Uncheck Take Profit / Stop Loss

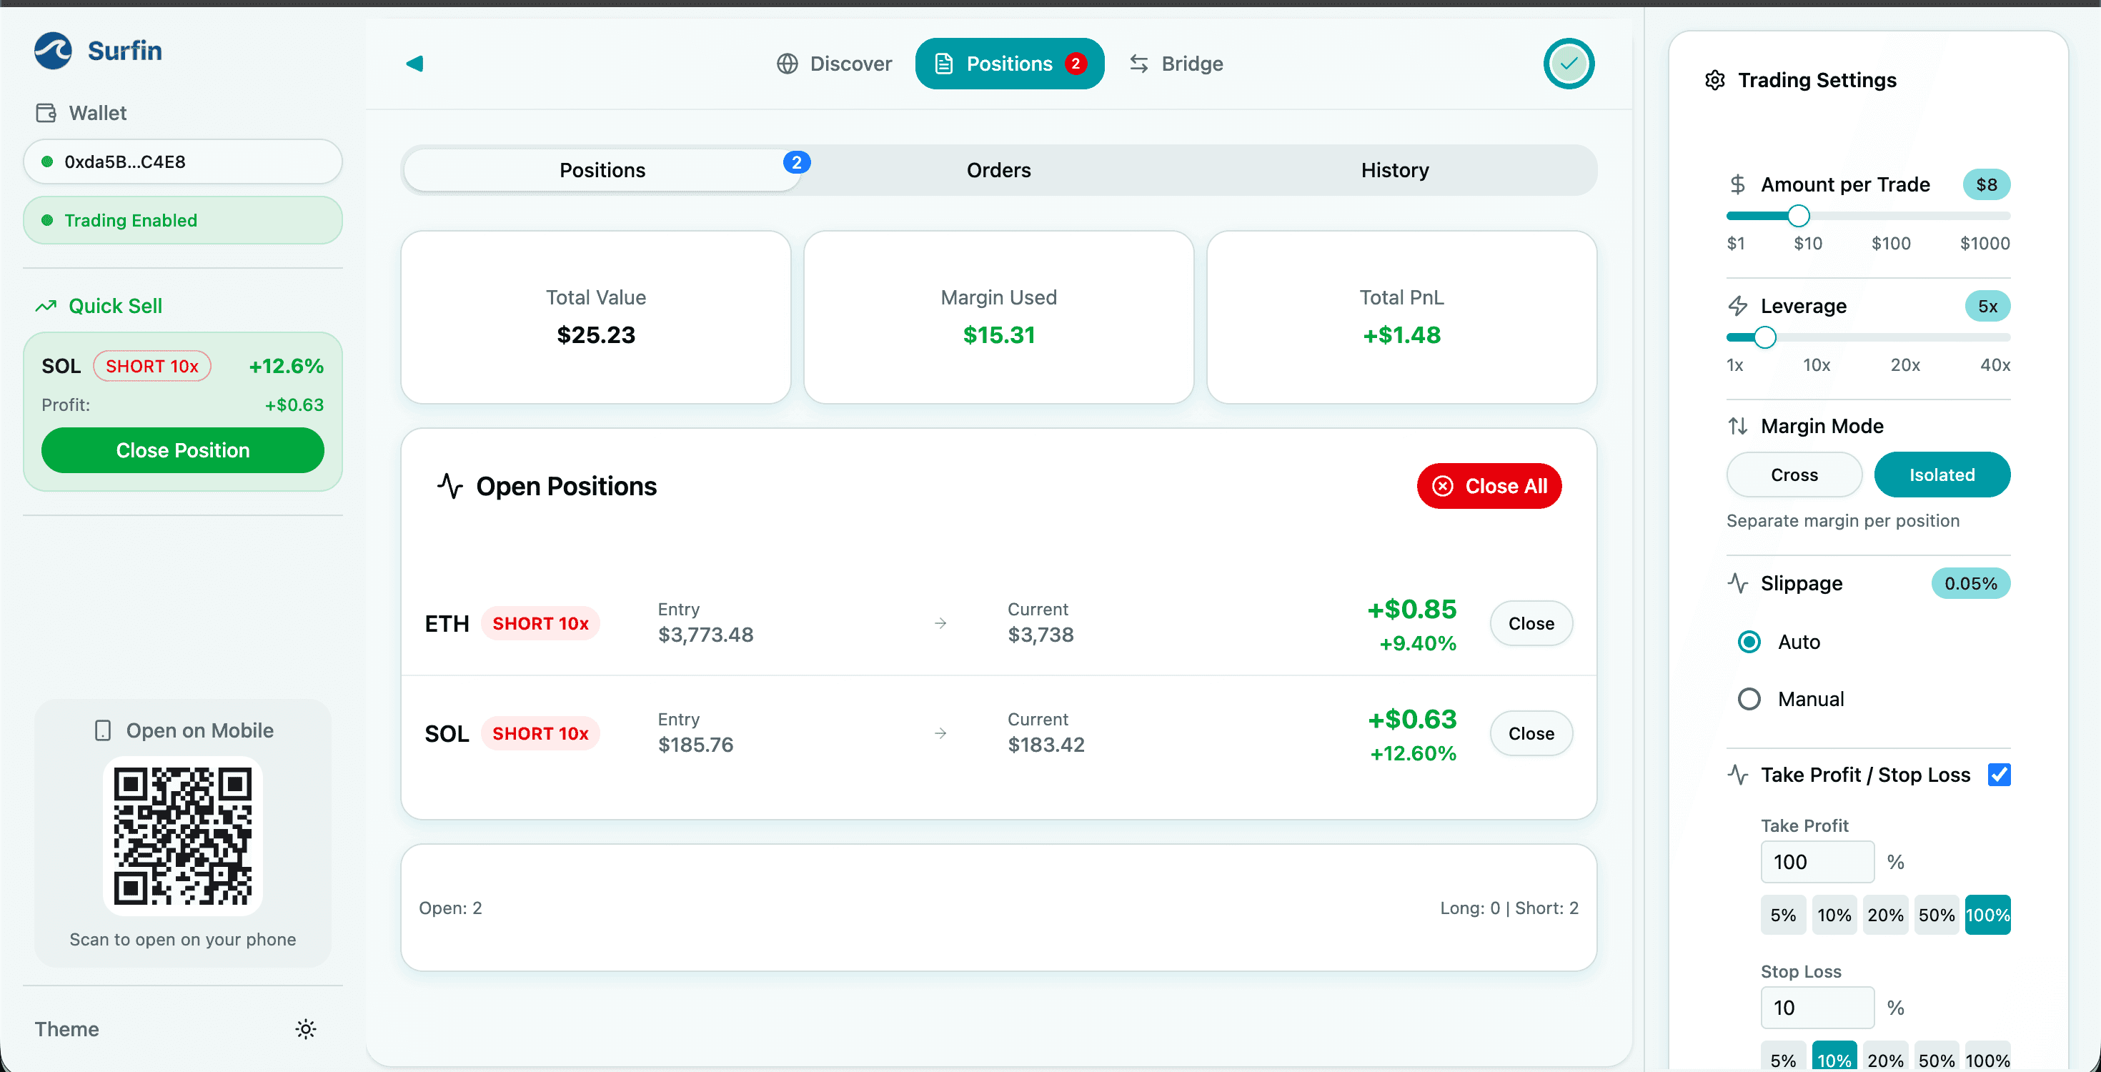[x=1999, y=774]
